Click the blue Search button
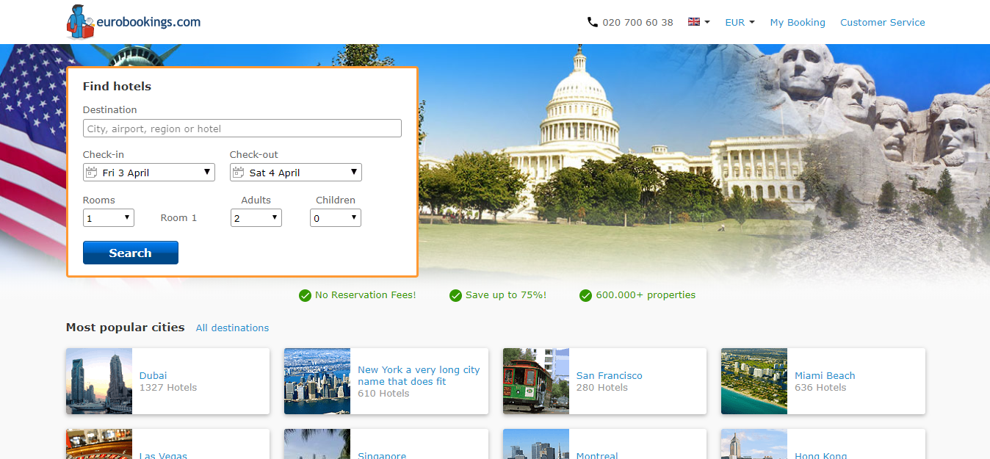This screenshot has width=990, height=459. pos(131,253)
